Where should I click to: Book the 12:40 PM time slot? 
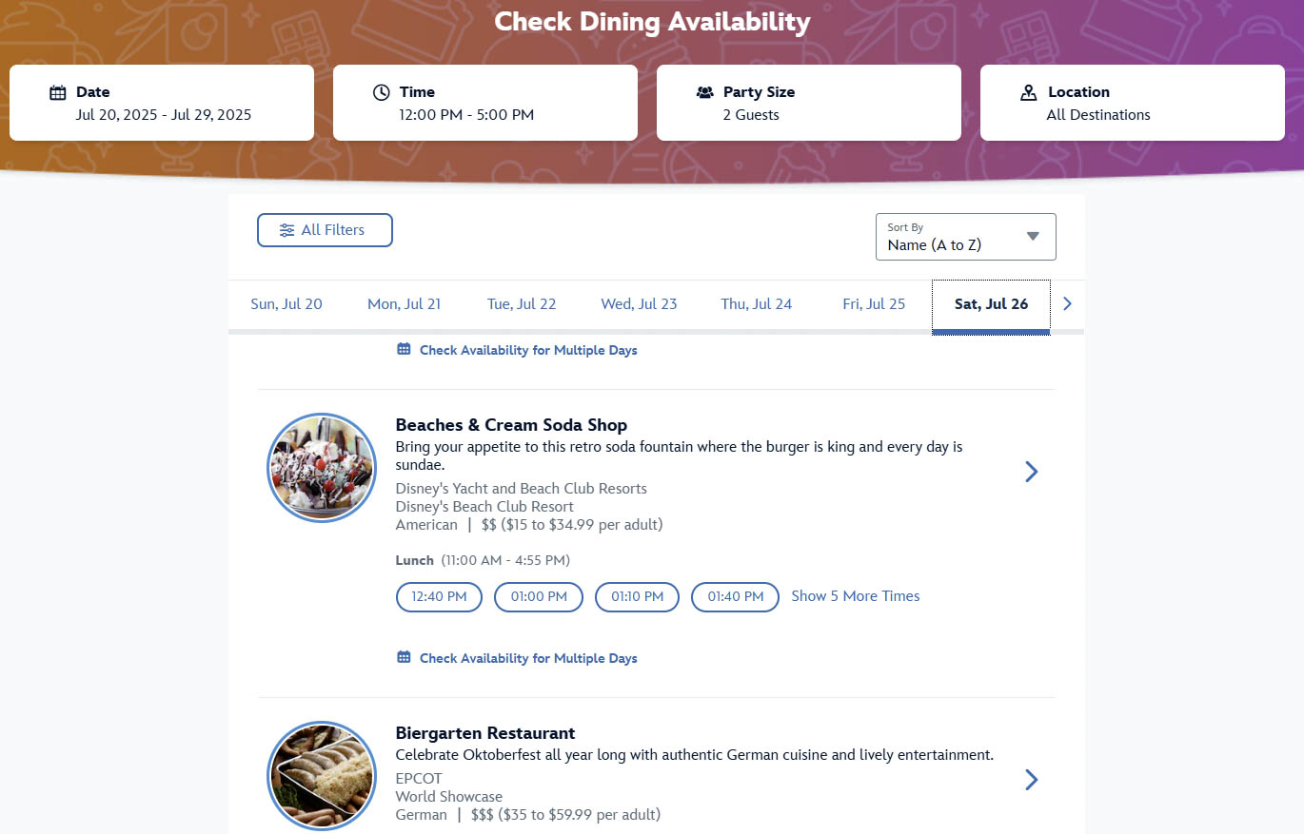(439, 596)
